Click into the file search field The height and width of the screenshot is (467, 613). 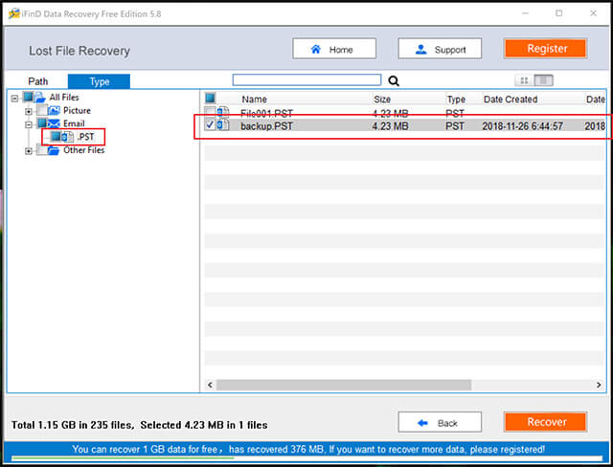[x=306, y=80]
